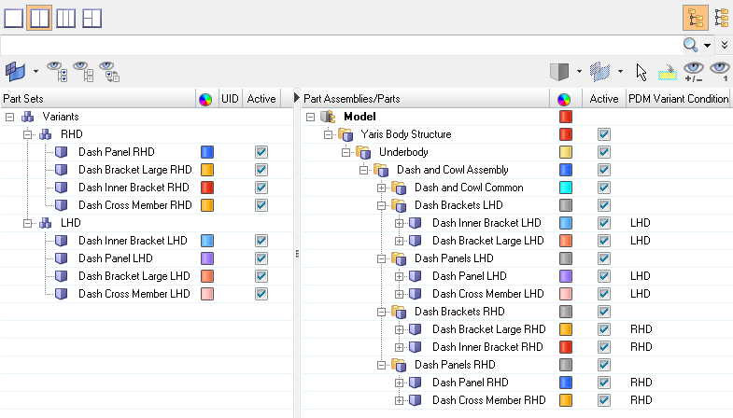Image resolution: width=733 pixels, height=418 pixels.
Task: Click into the search text field
Action: (x=336, y=45)
